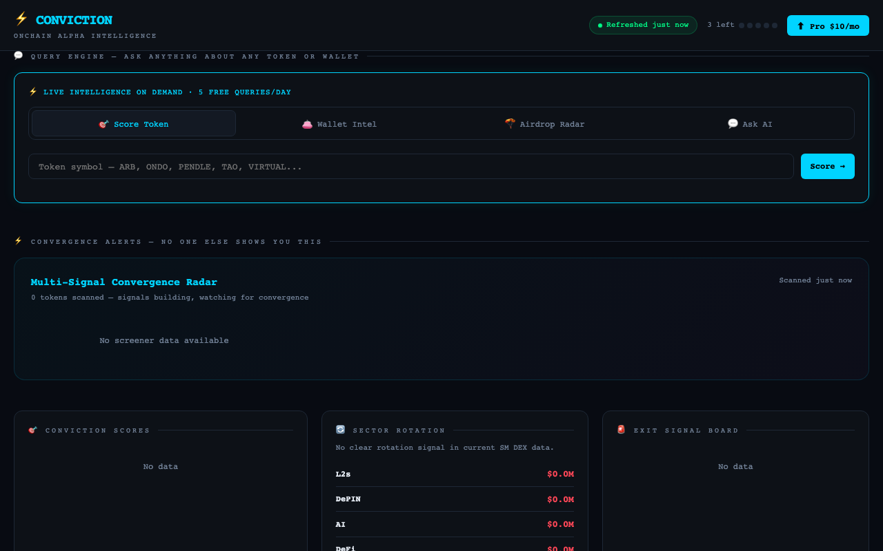Click the purse icon in Wallet Intel tab
The width and height of the screenshot is (883, 551).
(307, 124)
